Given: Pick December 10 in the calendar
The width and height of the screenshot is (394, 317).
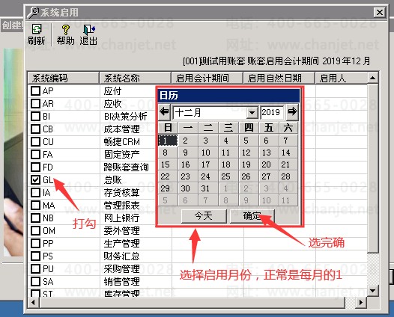Looking at the screenshot, I should click(208, 153).
